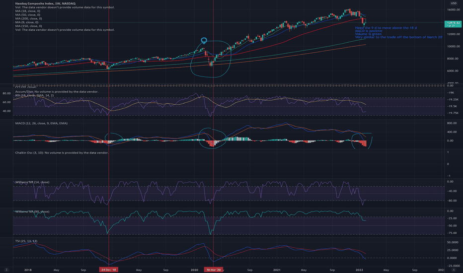Screen dimensions: 463x273
Task: Select the MA (18, close, 0) legend
Action: click(28, 11)
